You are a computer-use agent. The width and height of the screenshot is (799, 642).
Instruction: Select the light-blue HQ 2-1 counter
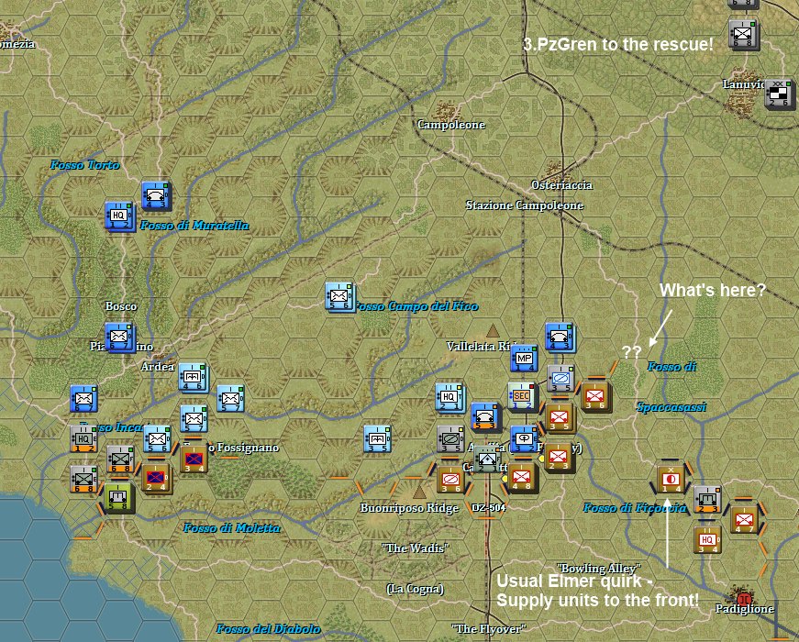[x=449, y=397]
